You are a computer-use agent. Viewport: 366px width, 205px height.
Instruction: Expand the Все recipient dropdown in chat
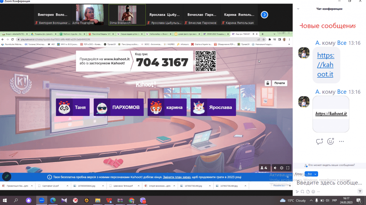point(311,174)
